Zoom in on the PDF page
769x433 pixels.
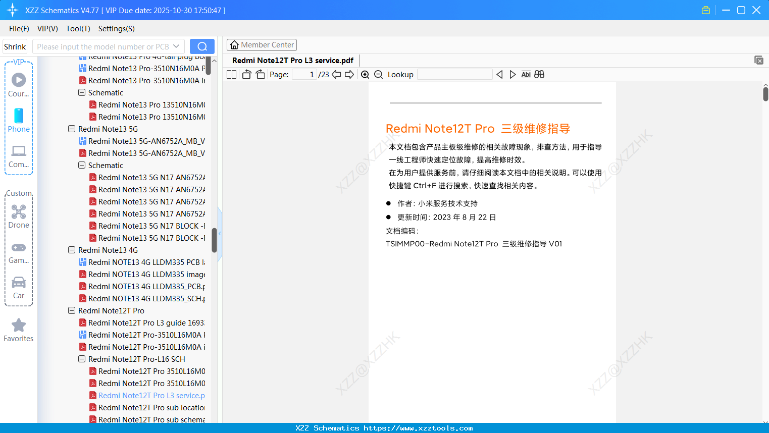coord(365,74)
